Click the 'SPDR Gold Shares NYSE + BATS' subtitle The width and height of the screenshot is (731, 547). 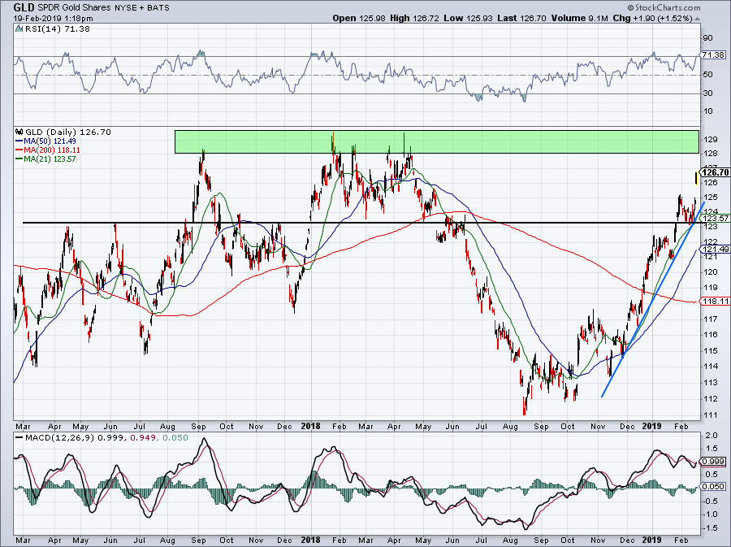(x=103, y=8)
